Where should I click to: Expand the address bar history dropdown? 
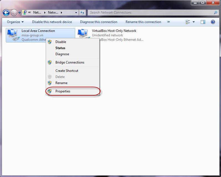(x=76, y=12)
